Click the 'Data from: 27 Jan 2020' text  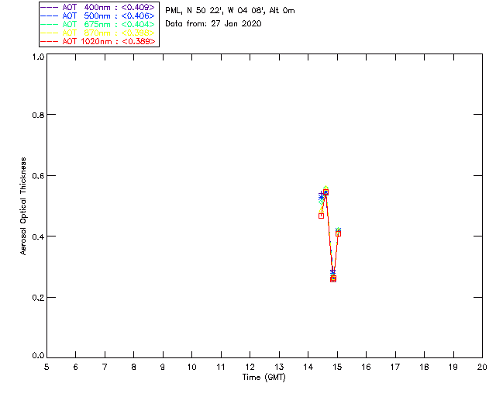click(x=213, y=24)
